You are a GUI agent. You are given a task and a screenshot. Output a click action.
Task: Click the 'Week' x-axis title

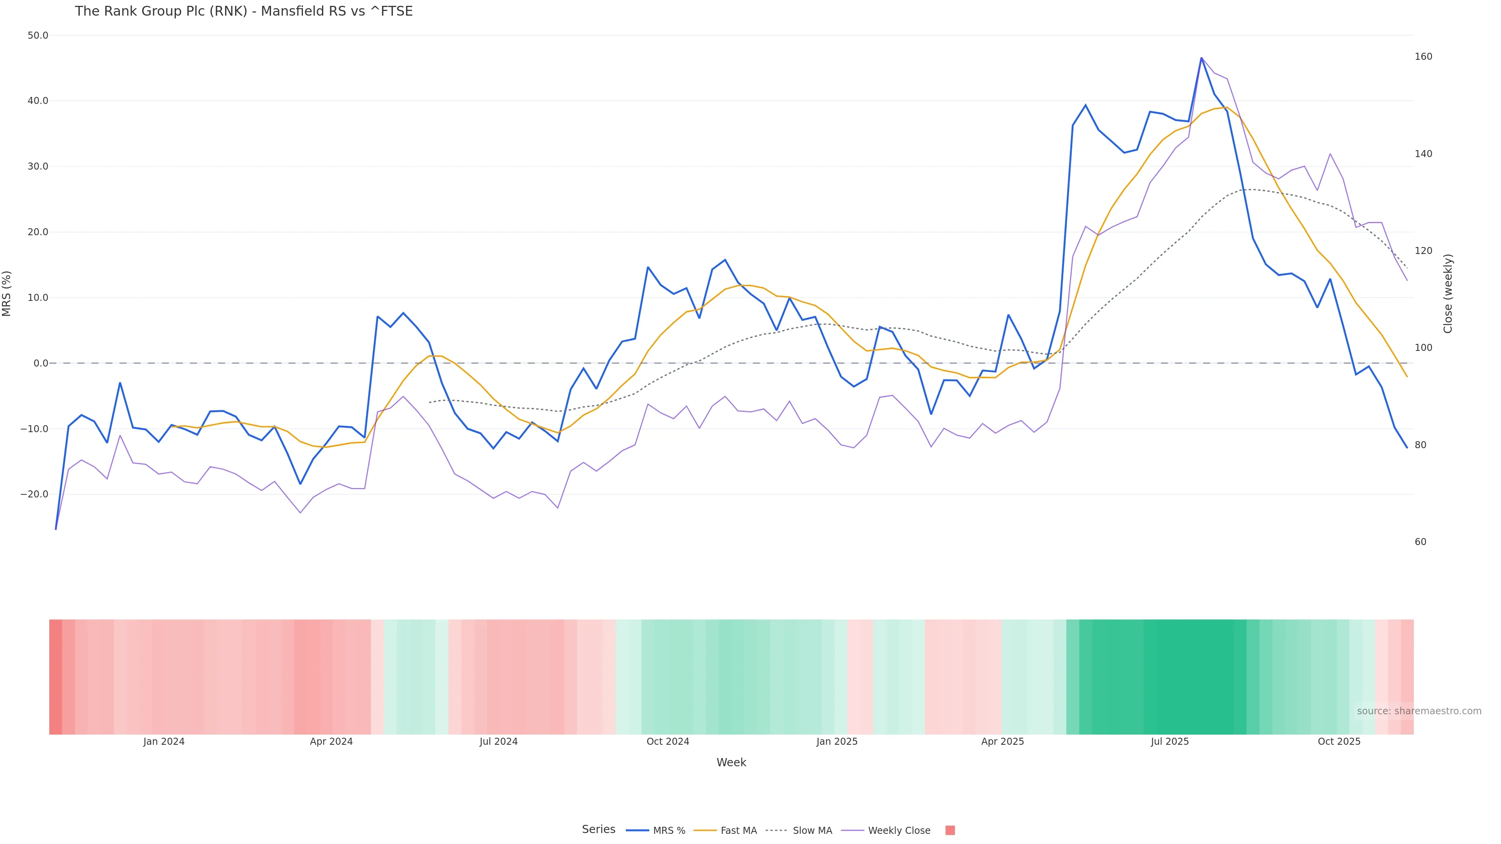(x=731, y=762)
